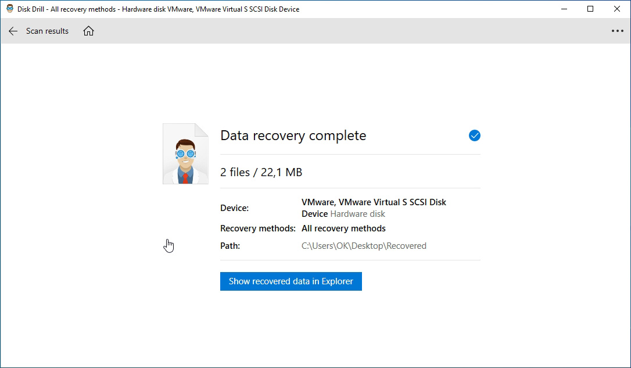The height and width of the screenshot is (368, 631).
Task: Click the 2 files / 22,1 MB text
Action: (x=261, y=172)
